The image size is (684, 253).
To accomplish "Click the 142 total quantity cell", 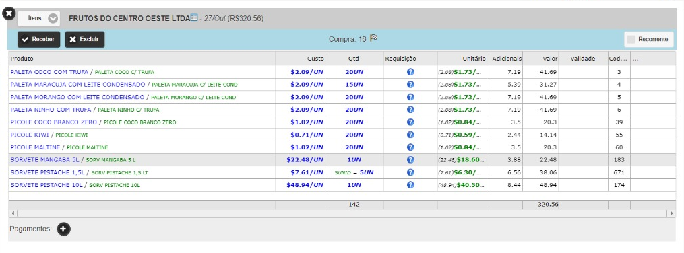I will pos(354,205).
